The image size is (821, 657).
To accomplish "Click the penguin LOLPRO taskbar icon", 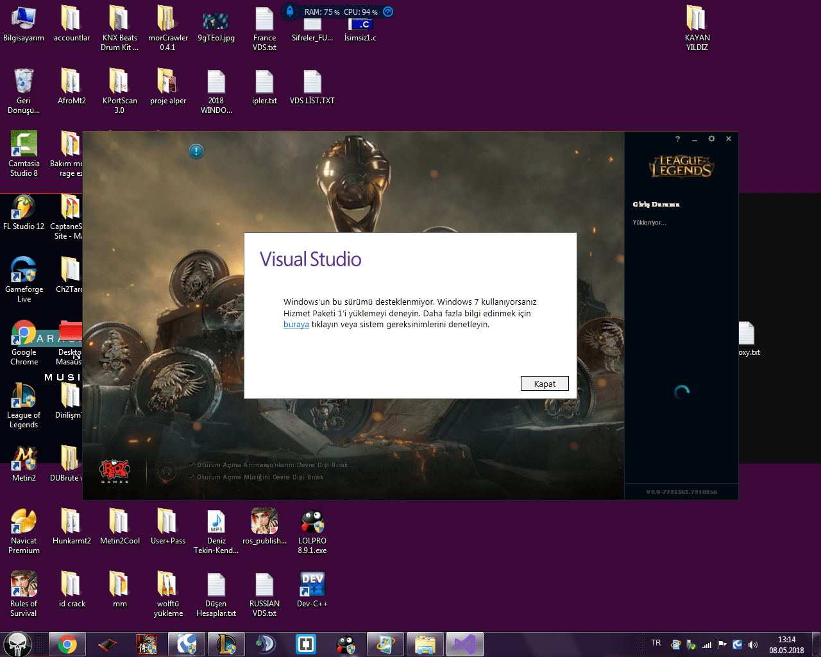I will point(346,644).
